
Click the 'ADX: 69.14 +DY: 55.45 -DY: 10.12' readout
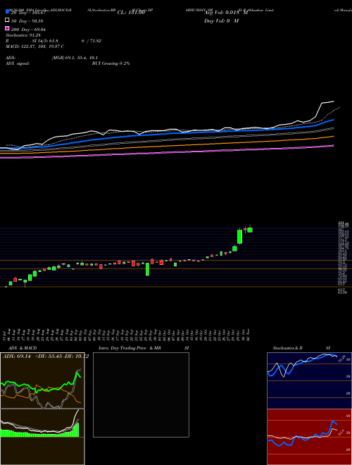pos(46,356)
